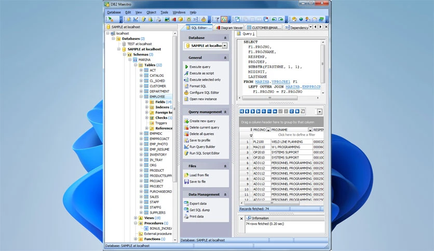
Task: Select the DEPARTMENT table in tree
Action: (159, 91)
